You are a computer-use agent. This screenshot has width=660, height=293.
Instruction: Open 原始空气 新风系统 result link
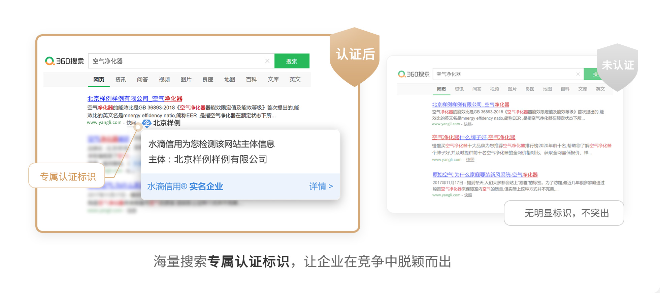[x=485, y=175]
